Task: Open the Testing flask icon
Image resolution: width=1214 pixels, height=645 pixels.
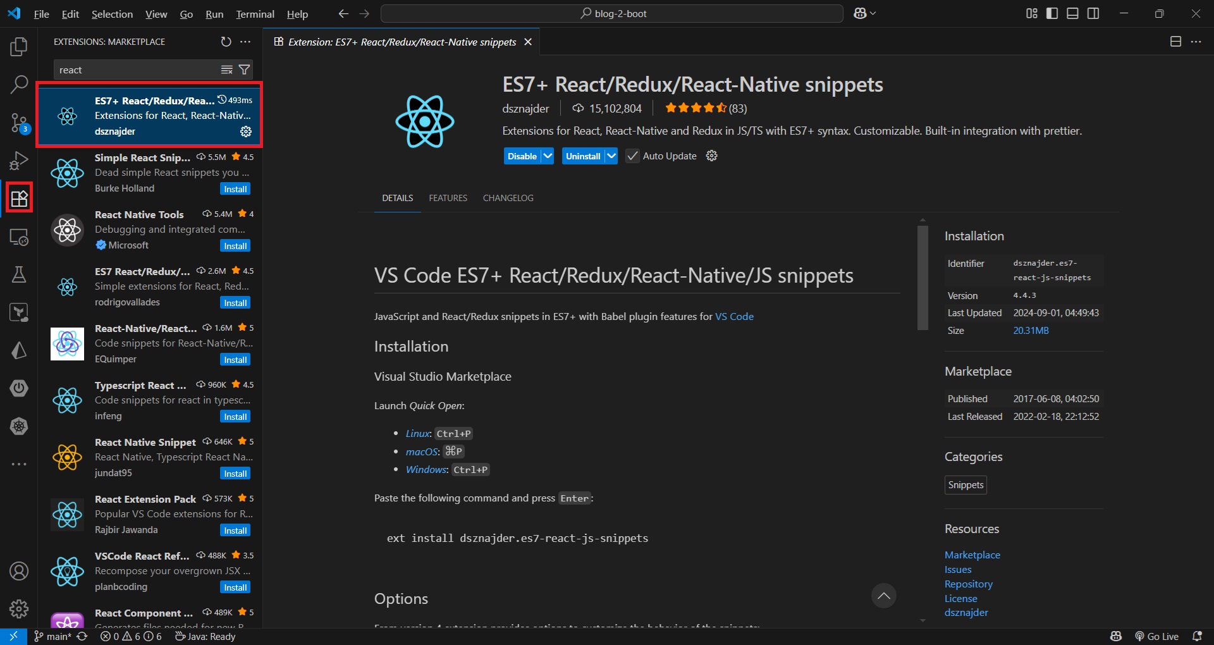Action: pos(19,274)
